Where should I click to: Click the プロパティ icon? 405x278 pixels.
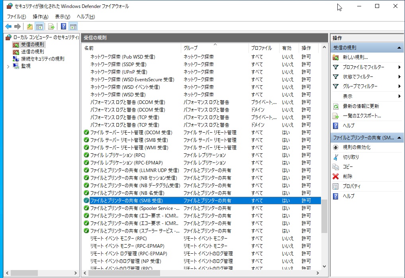(336, 186)
